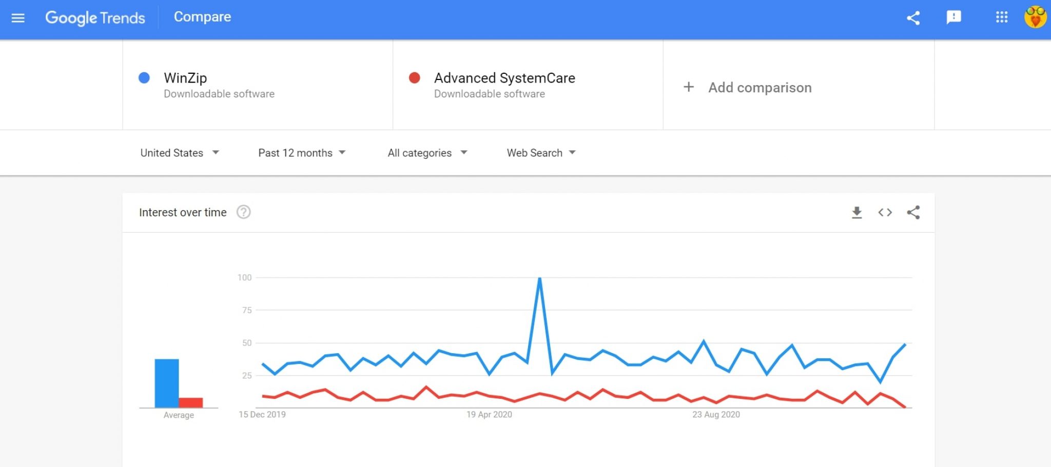
Task: Open the send feedback icon
Action: pos(953,17)
